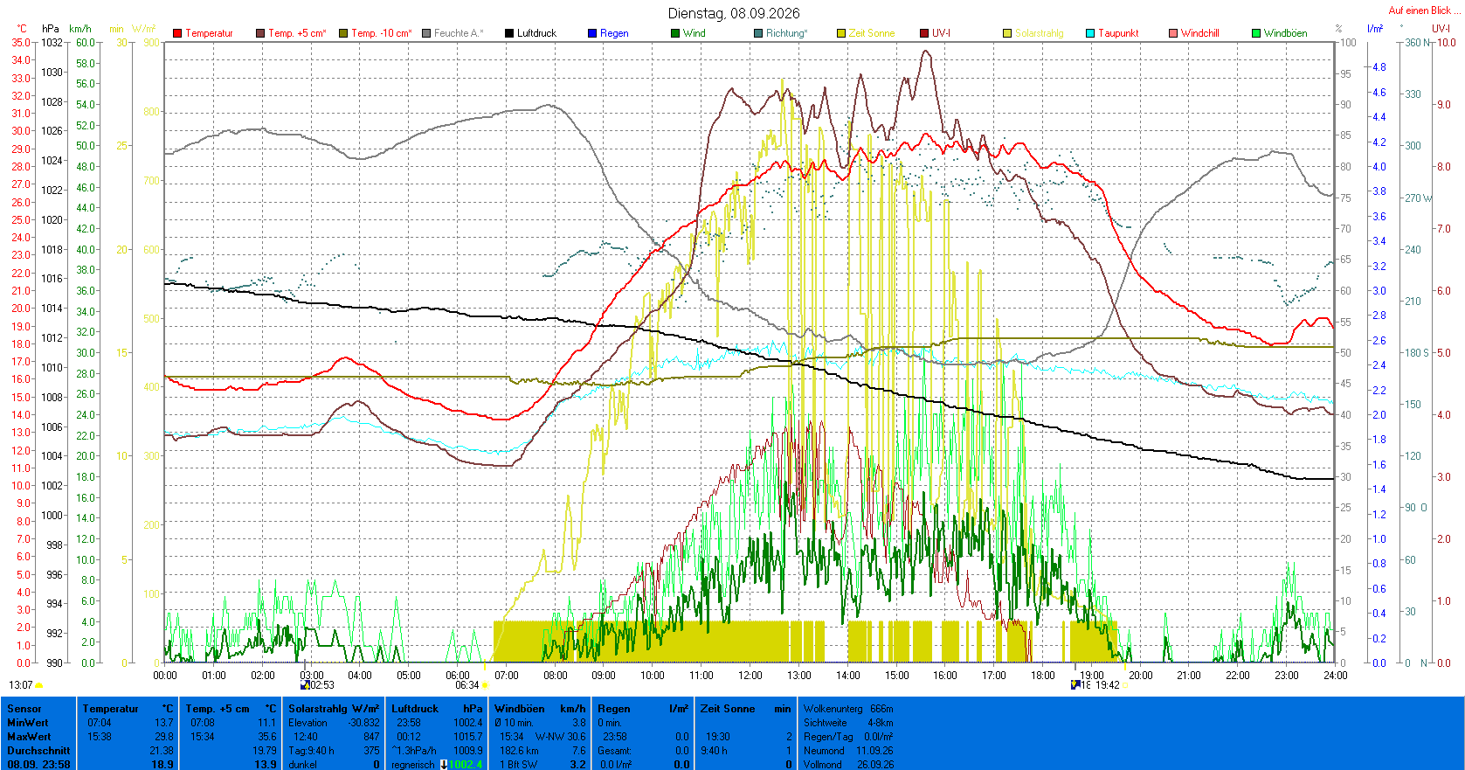The image size is (1465, 770).
Task: Click the pressure trend arrow beside 1002.4
Action: [x=444, y=765]
